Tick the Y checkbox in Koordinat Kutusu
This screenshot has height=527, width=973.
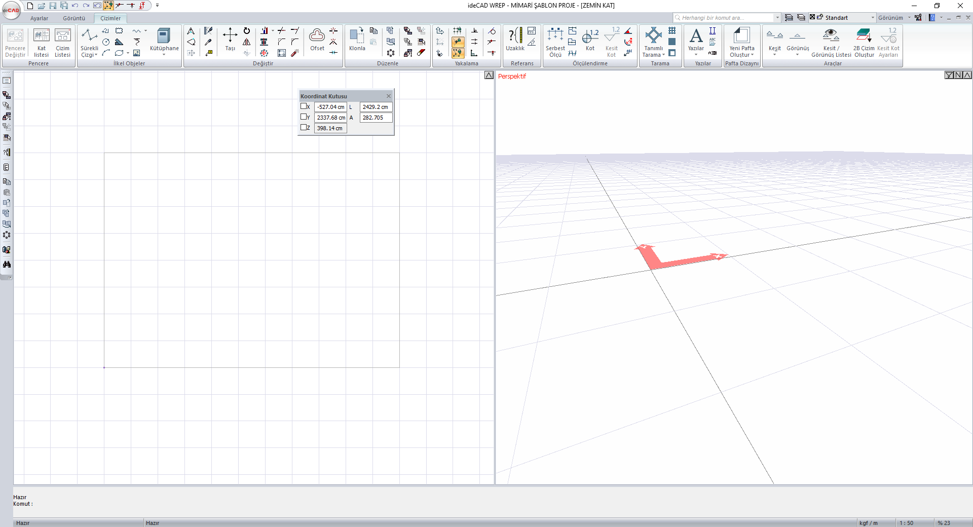(304, 117)
